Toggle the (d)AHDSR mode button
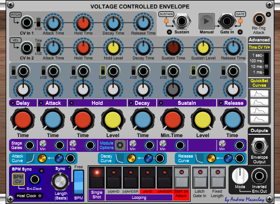 click(131, 177)
